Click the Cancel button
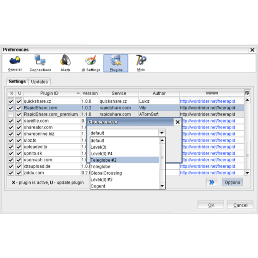 240,205
